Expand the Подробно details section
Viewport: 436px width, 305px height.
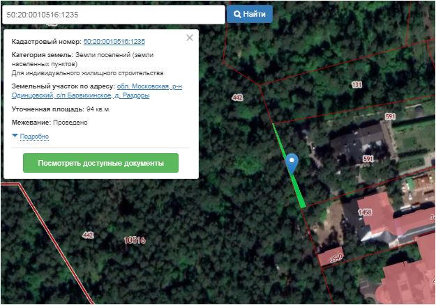(34, 136)
